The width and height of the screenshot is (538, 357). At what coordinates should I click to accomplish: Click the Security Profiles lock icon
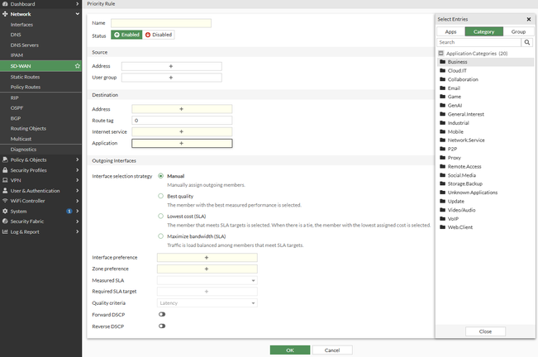5,170
